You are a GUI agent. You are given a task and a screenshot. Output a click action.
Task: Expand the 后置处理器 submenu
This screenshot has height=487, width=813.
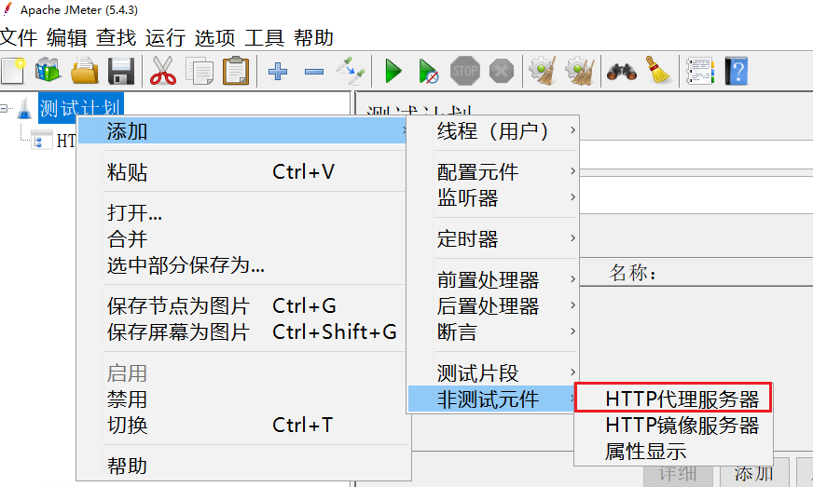[492, 305]
